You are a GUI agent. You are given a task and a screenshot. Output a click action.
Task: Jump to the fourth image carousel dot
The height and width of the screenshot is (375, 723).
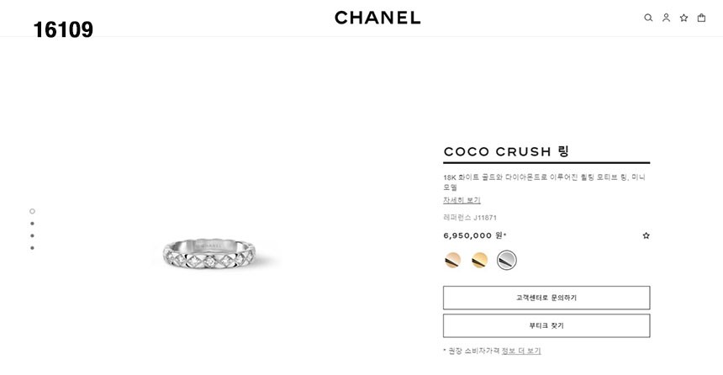(32, 248)
